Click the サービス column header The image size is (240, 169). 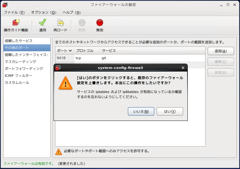click(152, 51)
